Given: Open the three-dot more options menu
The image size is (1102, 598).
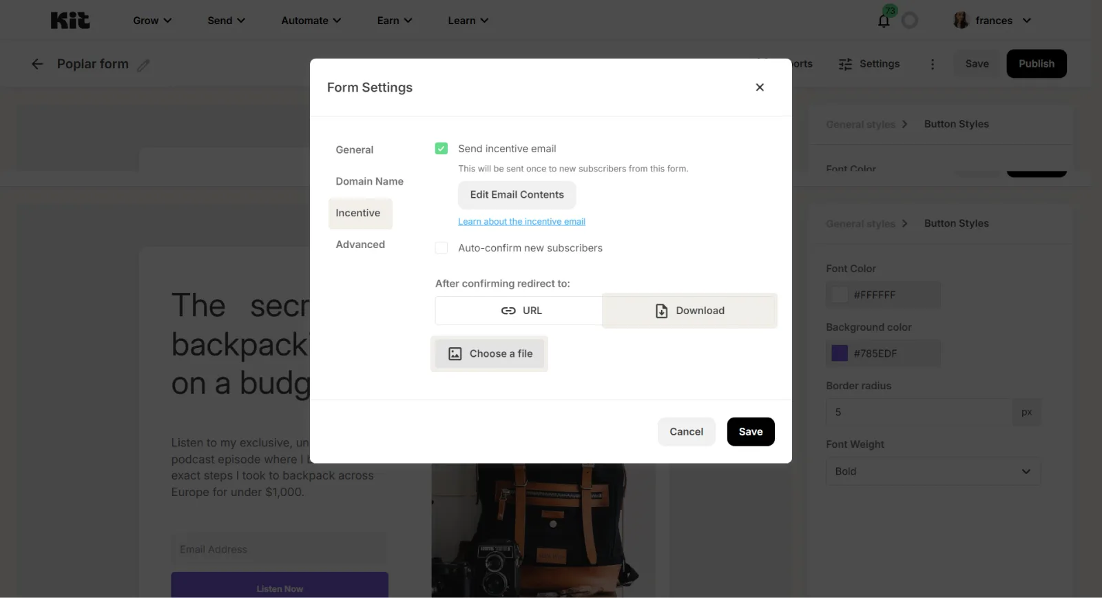Looking at the screenshot, I should pos(933,64).
